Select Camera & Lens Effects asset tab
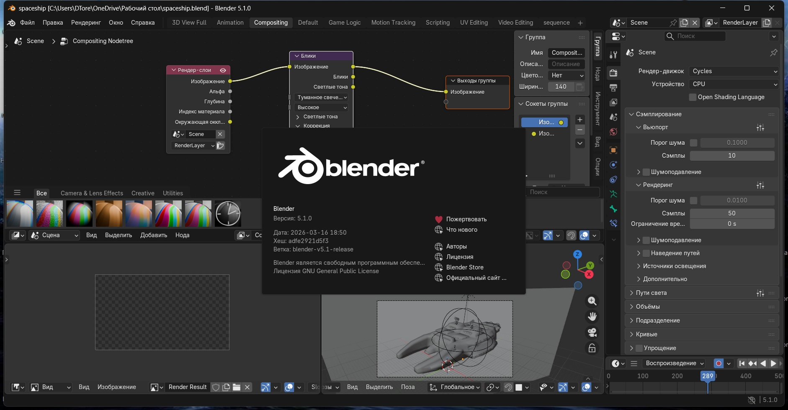This screenshot has width=788, height=410. pos(92,193)
